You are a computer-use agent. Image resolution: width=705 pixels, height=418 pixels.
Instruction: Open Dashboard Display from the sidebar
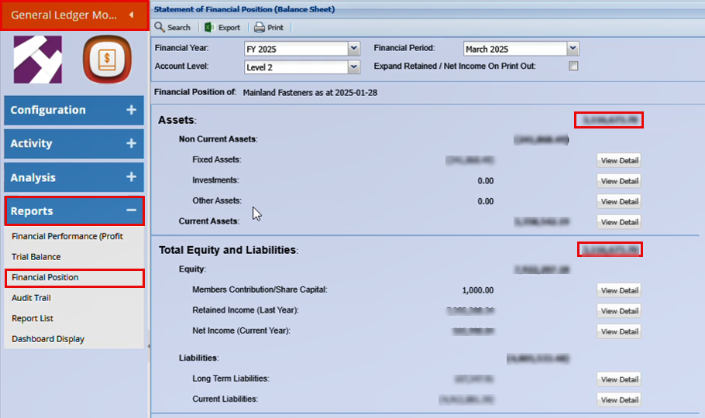(x=48, y=339)
